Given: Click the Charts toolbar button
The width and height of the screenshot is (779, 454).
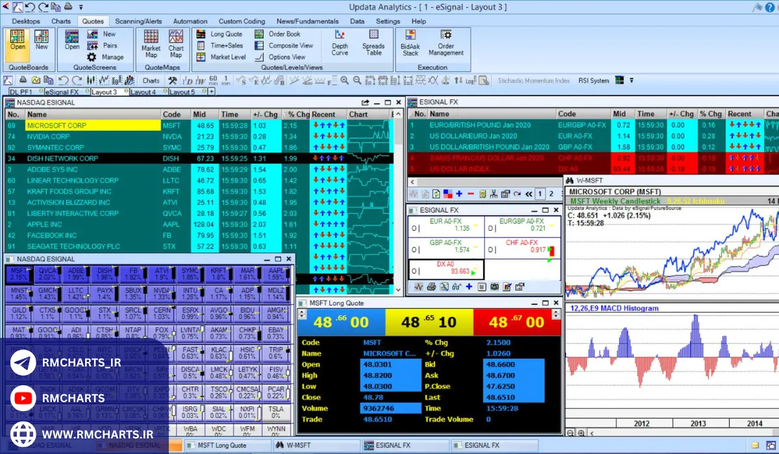Looking at the screenshot, I should (x=151, y=81).
